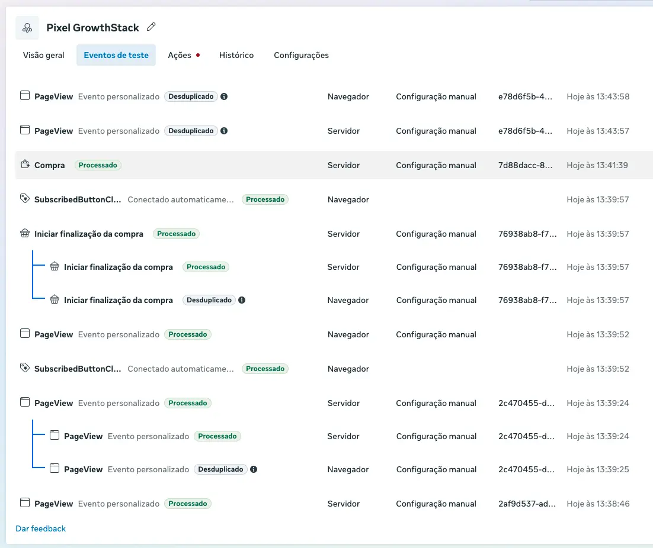653x548 pixels.
Task: Click the Compra shopping bag icon
Action: click(25, 165)
